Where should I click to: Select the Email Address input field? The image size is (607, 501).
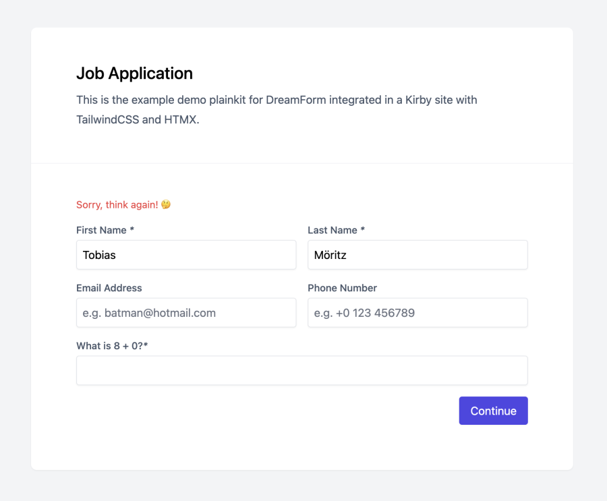coord(186,312)
